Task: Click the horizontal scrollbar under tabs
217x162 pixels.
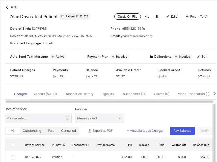Action: (x=109, y=102)
